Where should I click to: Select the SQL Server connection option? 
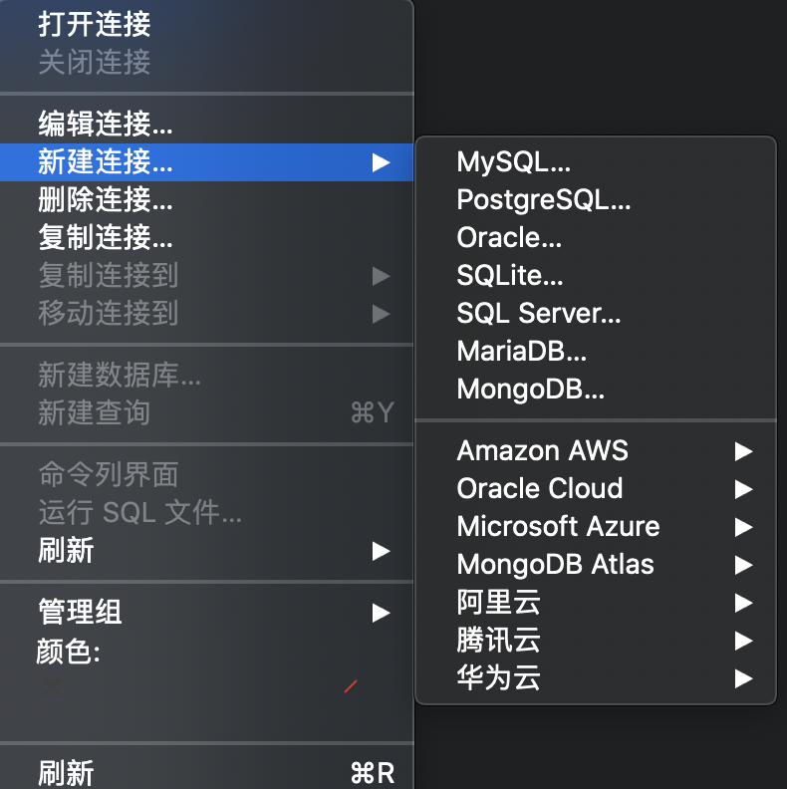(538, 314)
